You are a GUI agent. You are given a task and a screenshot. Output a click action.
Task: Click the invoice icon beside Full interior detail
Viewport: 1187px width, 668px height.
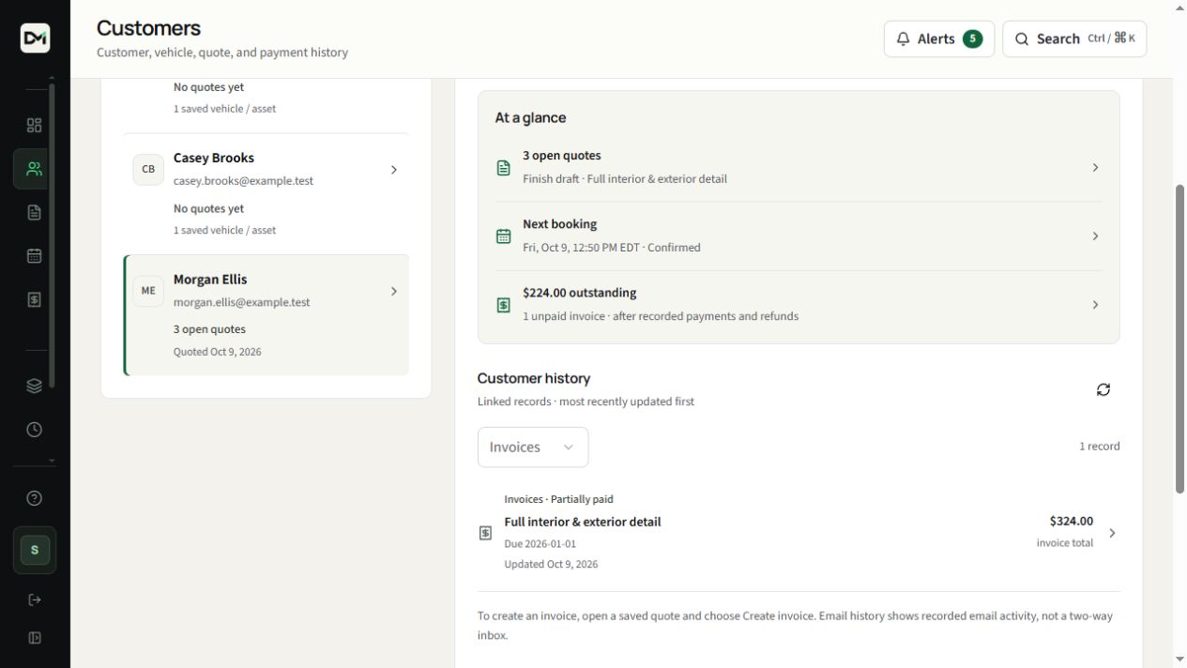click(x=485, y=533)
